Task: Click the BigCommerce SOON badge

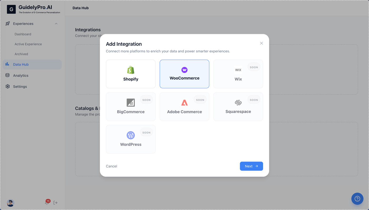Action: point(146,100)
